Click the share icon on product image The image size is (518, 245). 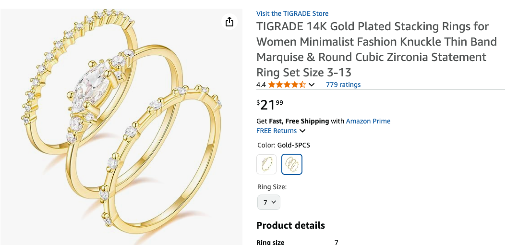(x=229, y=22)
